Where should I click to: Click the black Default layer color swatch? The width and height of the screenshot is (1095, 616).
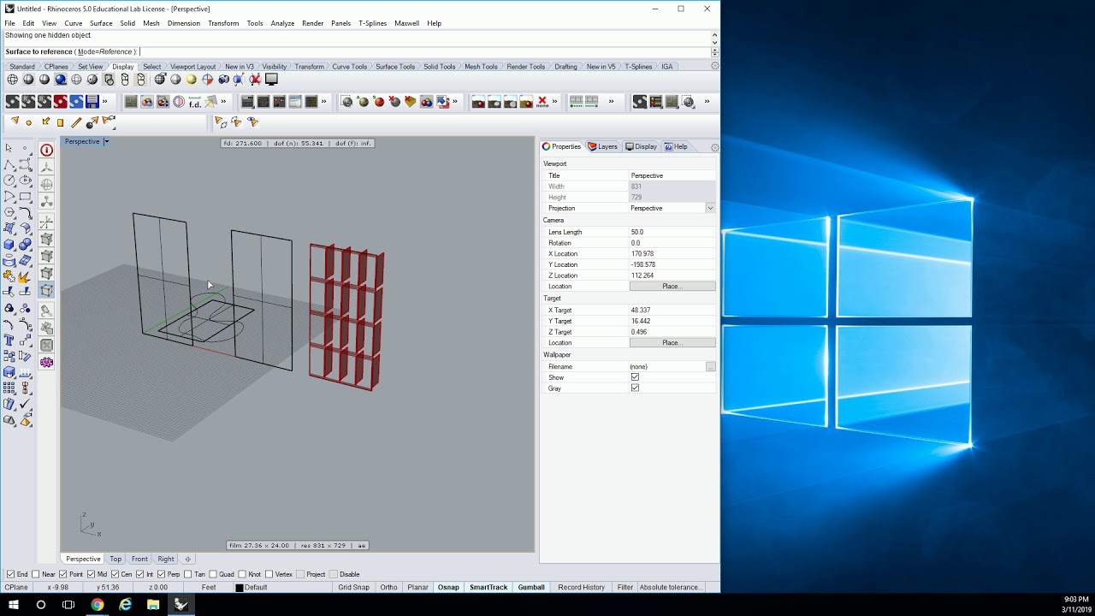pos(240,588)
